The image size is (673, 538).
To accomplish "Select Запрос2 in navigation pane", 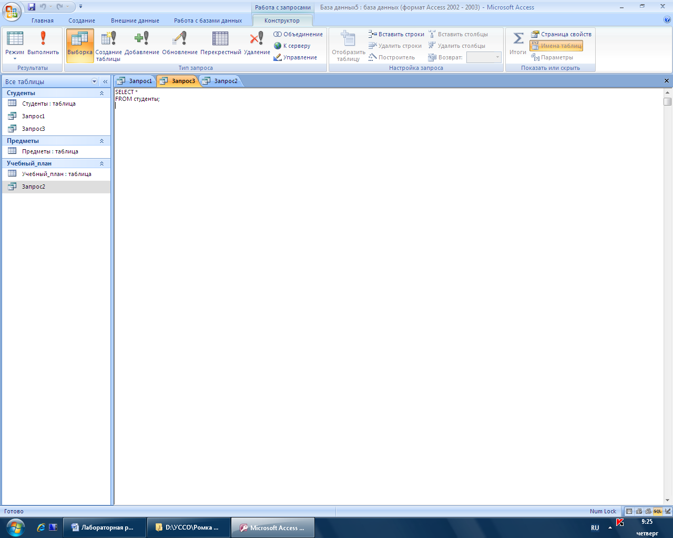I will pyautogui.click(x=56, y=187).
